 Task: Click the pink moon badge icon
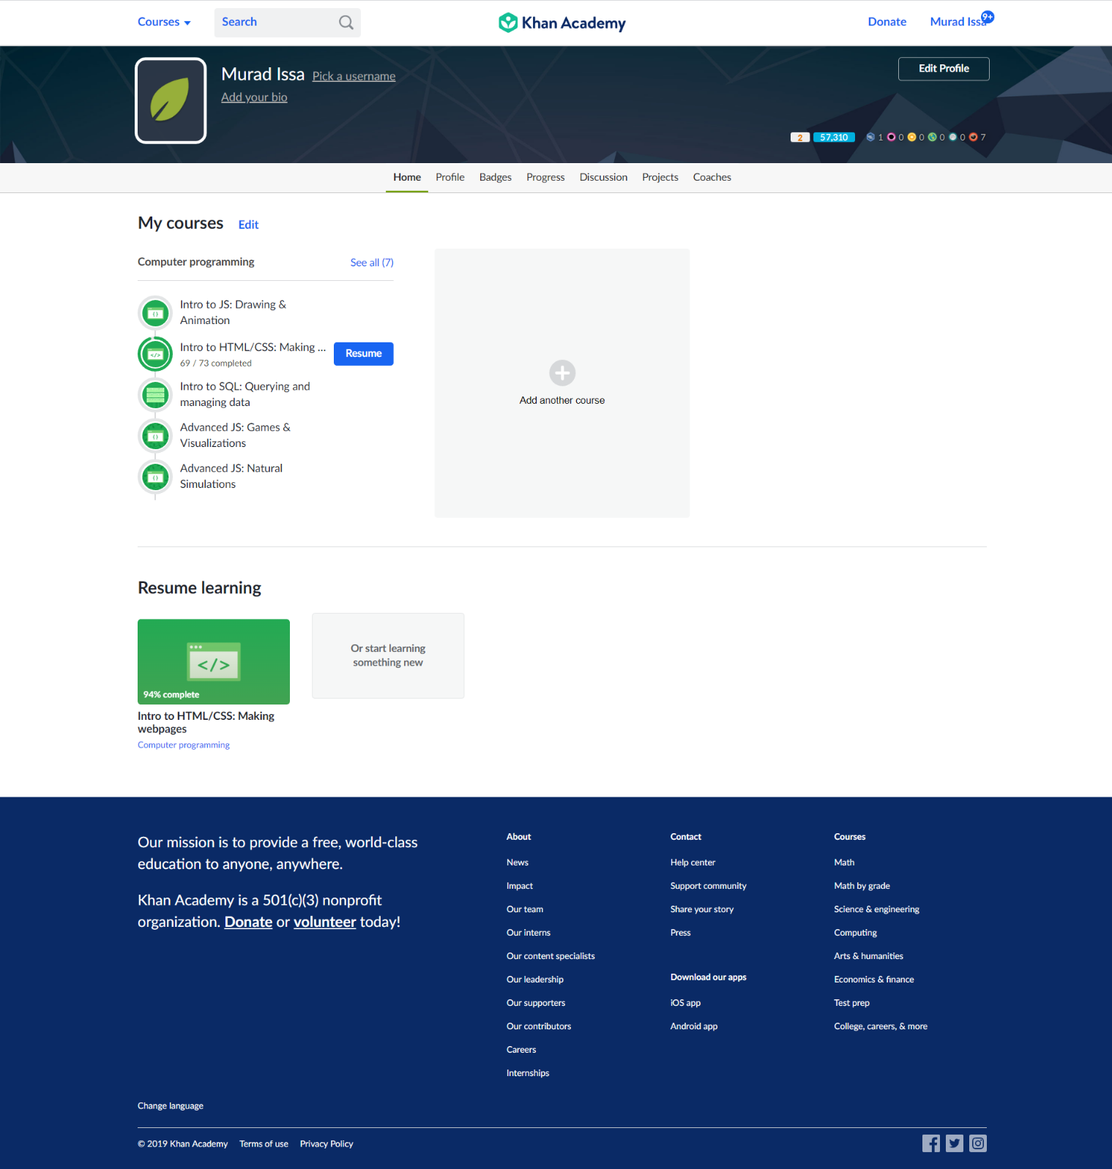891,137
